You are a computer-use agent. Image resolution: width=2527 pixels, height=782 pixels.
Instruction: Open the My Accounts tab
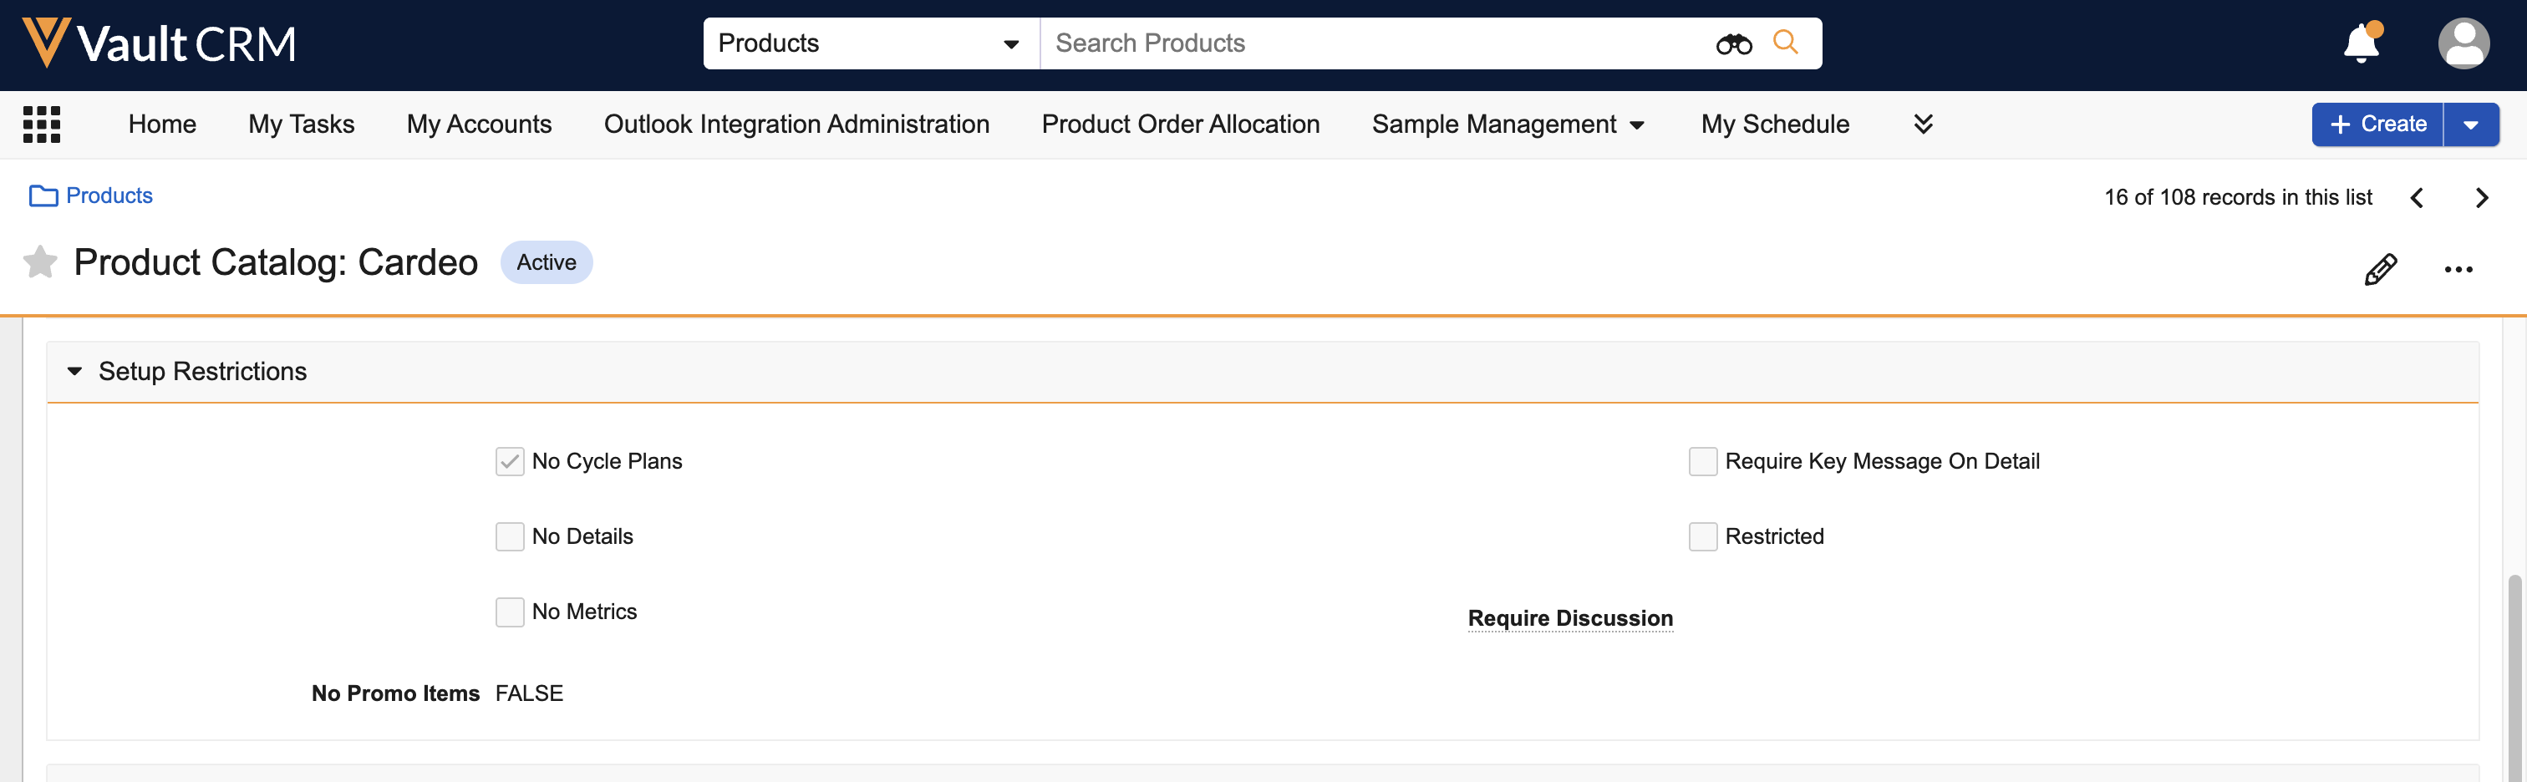tap(479, 124)
